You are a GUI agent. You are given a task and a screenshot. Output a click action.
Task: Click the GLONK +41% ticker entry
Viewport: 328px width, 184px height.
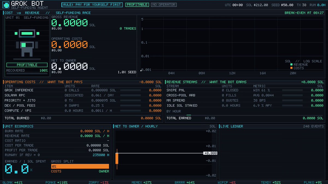[12, 182]
